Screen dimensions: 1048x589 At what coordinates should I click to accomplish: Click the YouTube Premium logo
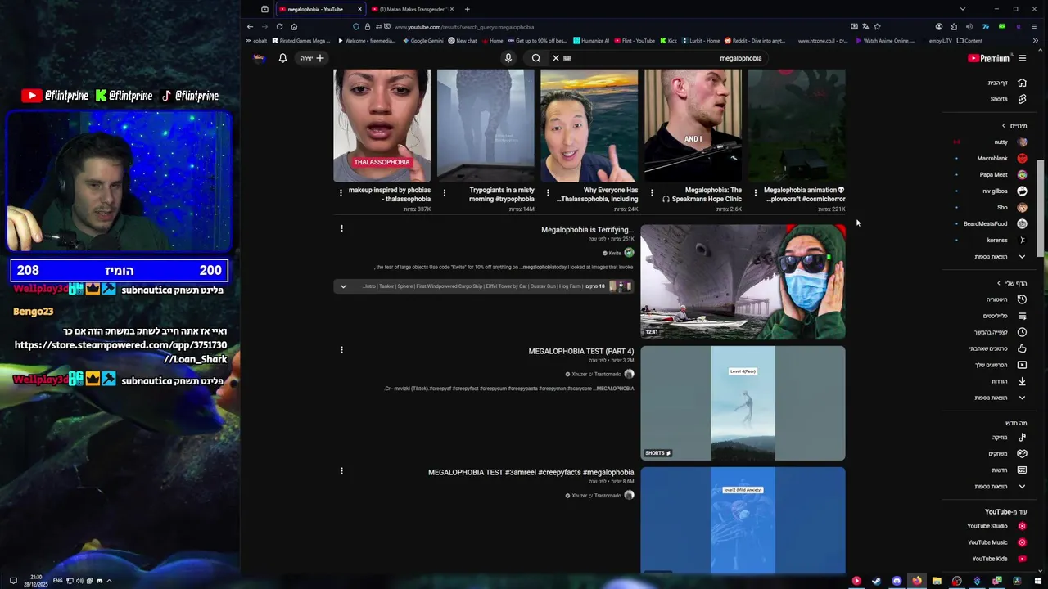tap(988, 58)
